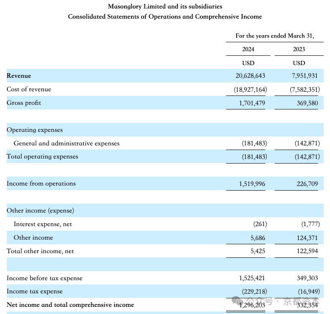Screen dimensions: 330x314
Task: Click the Operating expenses section heading
Action: 35,130
